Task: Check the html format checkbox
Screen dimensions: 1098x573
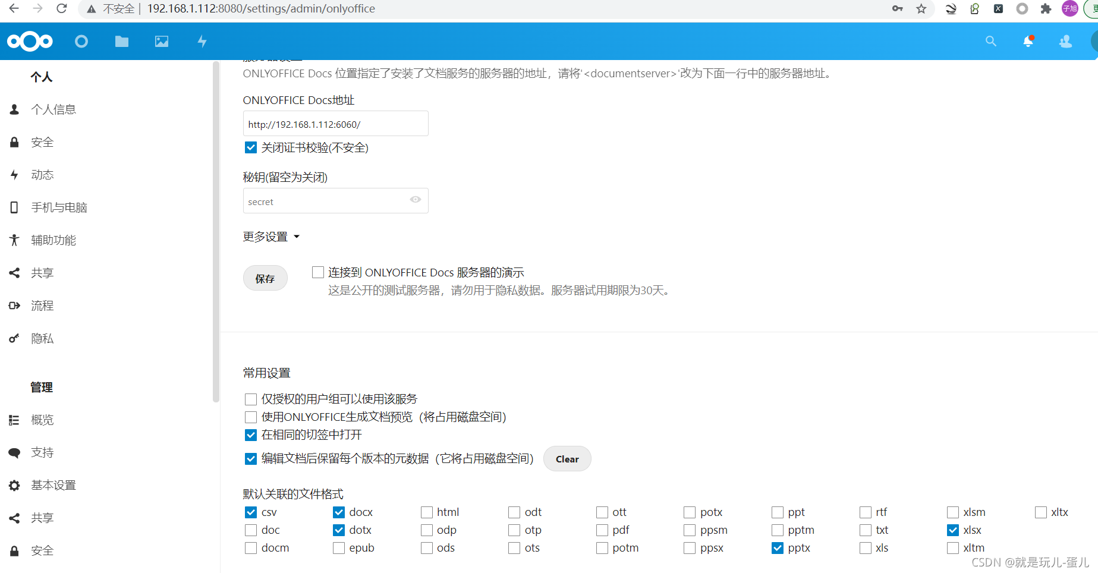Action: [427, 512]
